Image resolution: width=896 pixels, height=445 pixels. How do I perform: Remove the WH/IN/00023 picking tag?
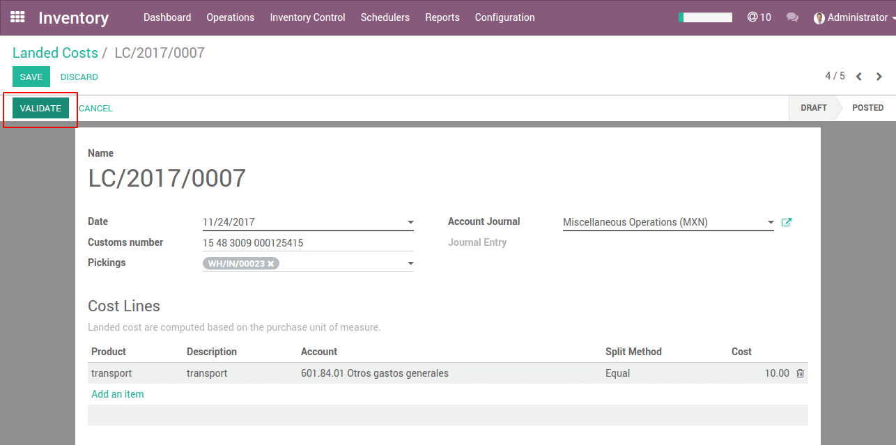271,263
